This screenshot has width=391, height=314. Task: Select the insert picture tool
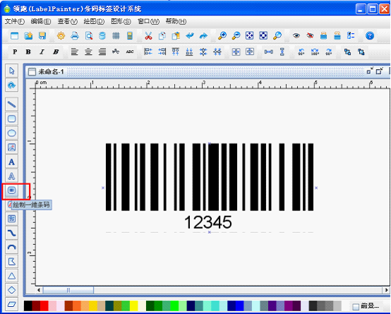point(12,147)
